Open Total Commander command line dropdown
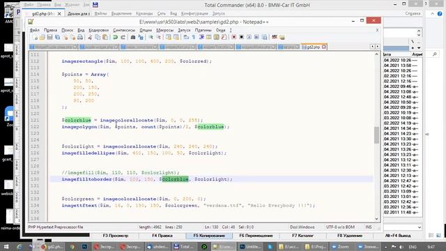This screenshot has width=446, height=251. (x=420, y=227)
